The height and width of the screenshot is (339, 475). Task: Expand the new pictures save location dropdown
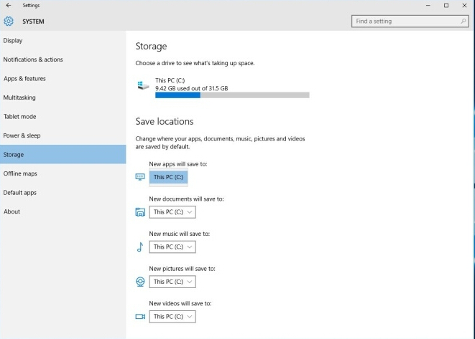point(172,282)
